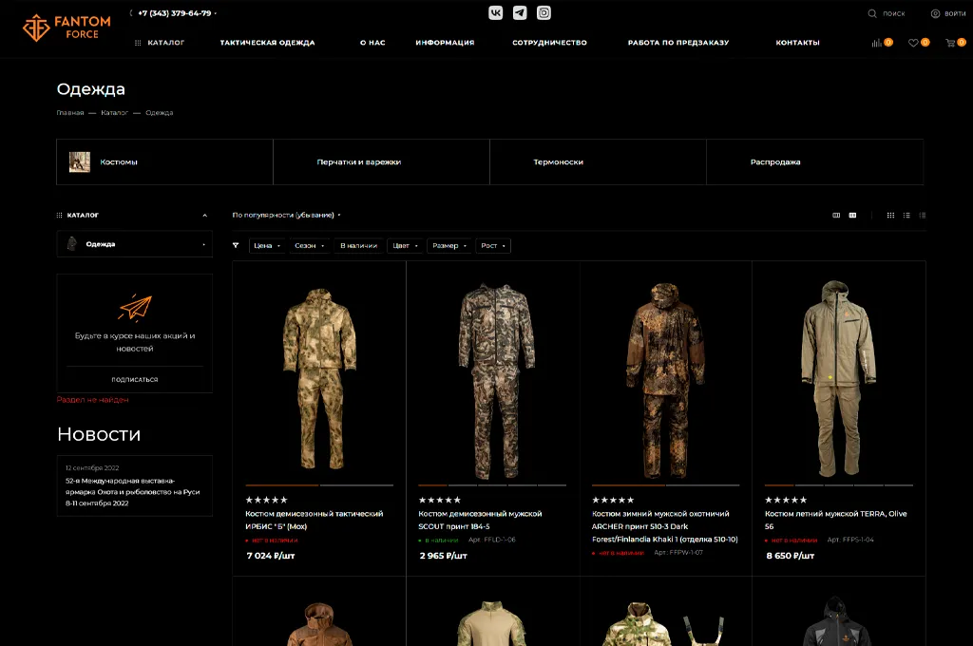973x646 pixels.
Task: Switch to list view layout
Action: pos(906,216)
